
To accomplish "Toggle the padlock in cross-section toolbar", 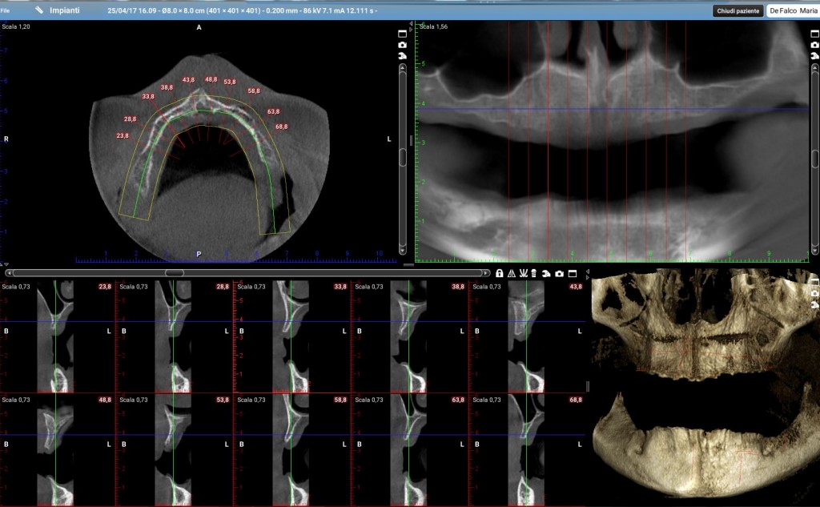I will (x=499, y=273).
